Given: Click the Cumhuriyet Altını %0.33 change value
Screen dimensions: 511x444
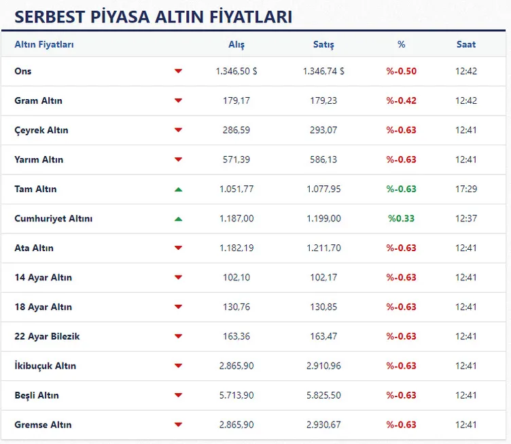Looking at the screenshot, I should tap(402, 219).
